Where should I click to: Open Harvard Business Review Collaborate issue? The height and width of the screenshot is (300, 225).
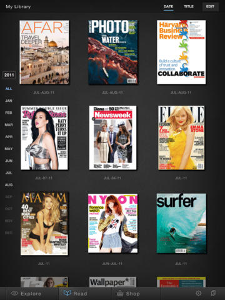click(181, 52)
